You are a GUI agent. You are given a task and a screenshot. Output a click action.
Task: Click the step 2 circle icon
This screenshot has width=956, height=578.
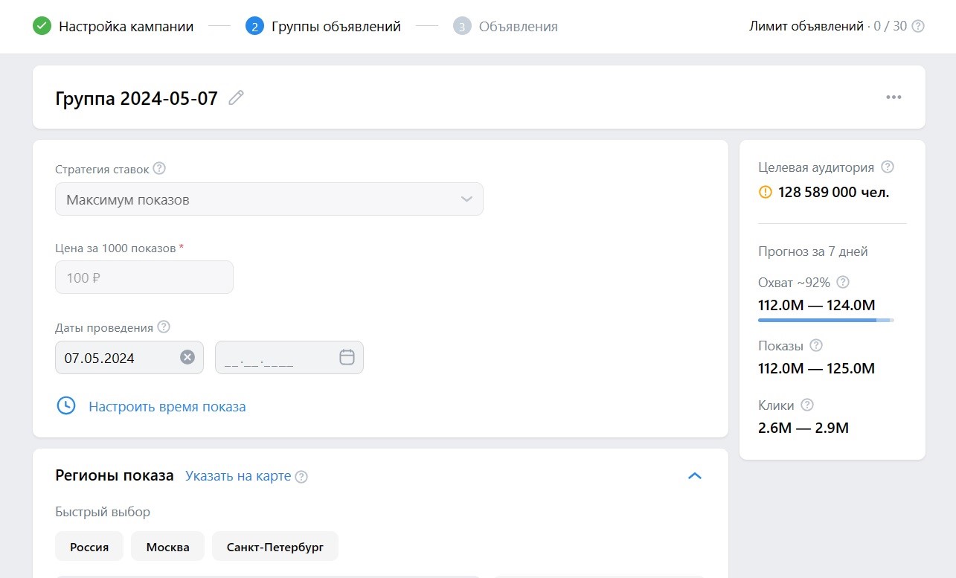point(255,27)
